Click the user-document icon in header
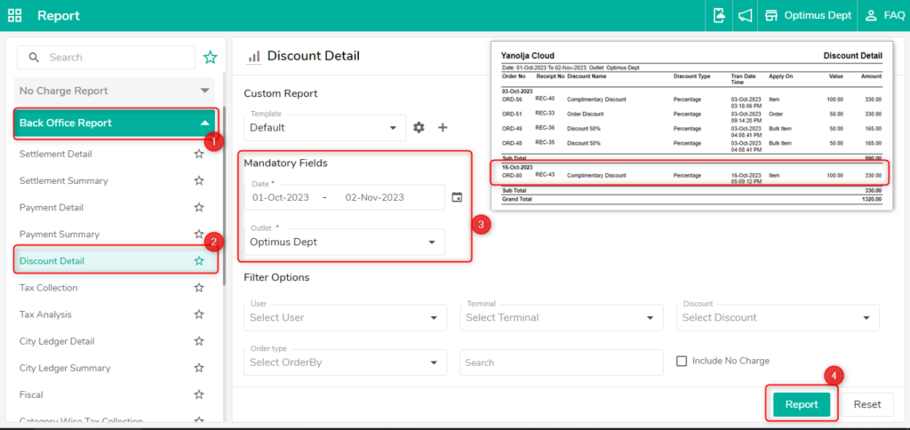Screen dimensions: 910x430 (x=719, y=16)
